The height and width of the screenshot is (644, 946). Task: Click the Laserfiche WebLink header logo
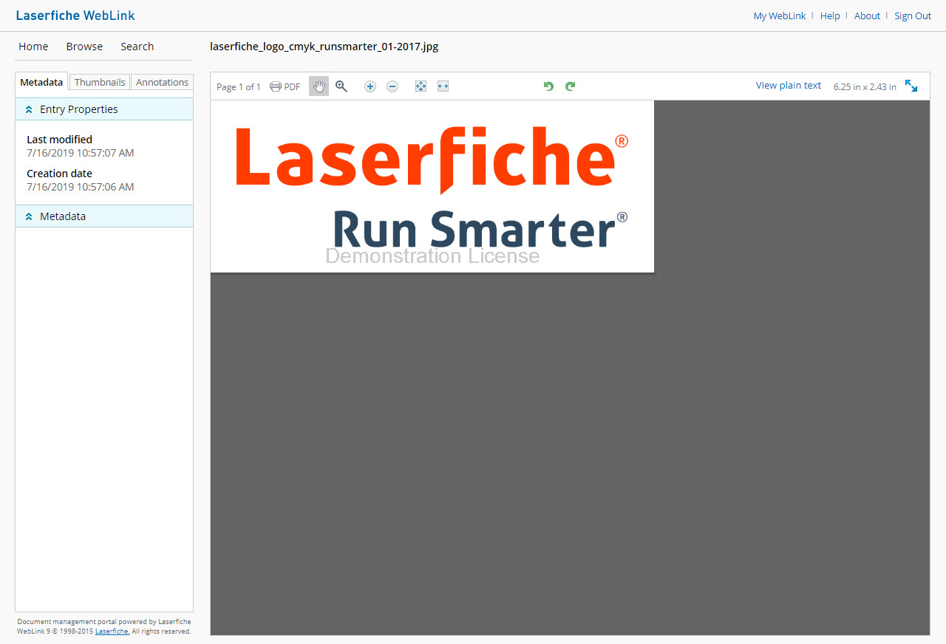(75, 16)
